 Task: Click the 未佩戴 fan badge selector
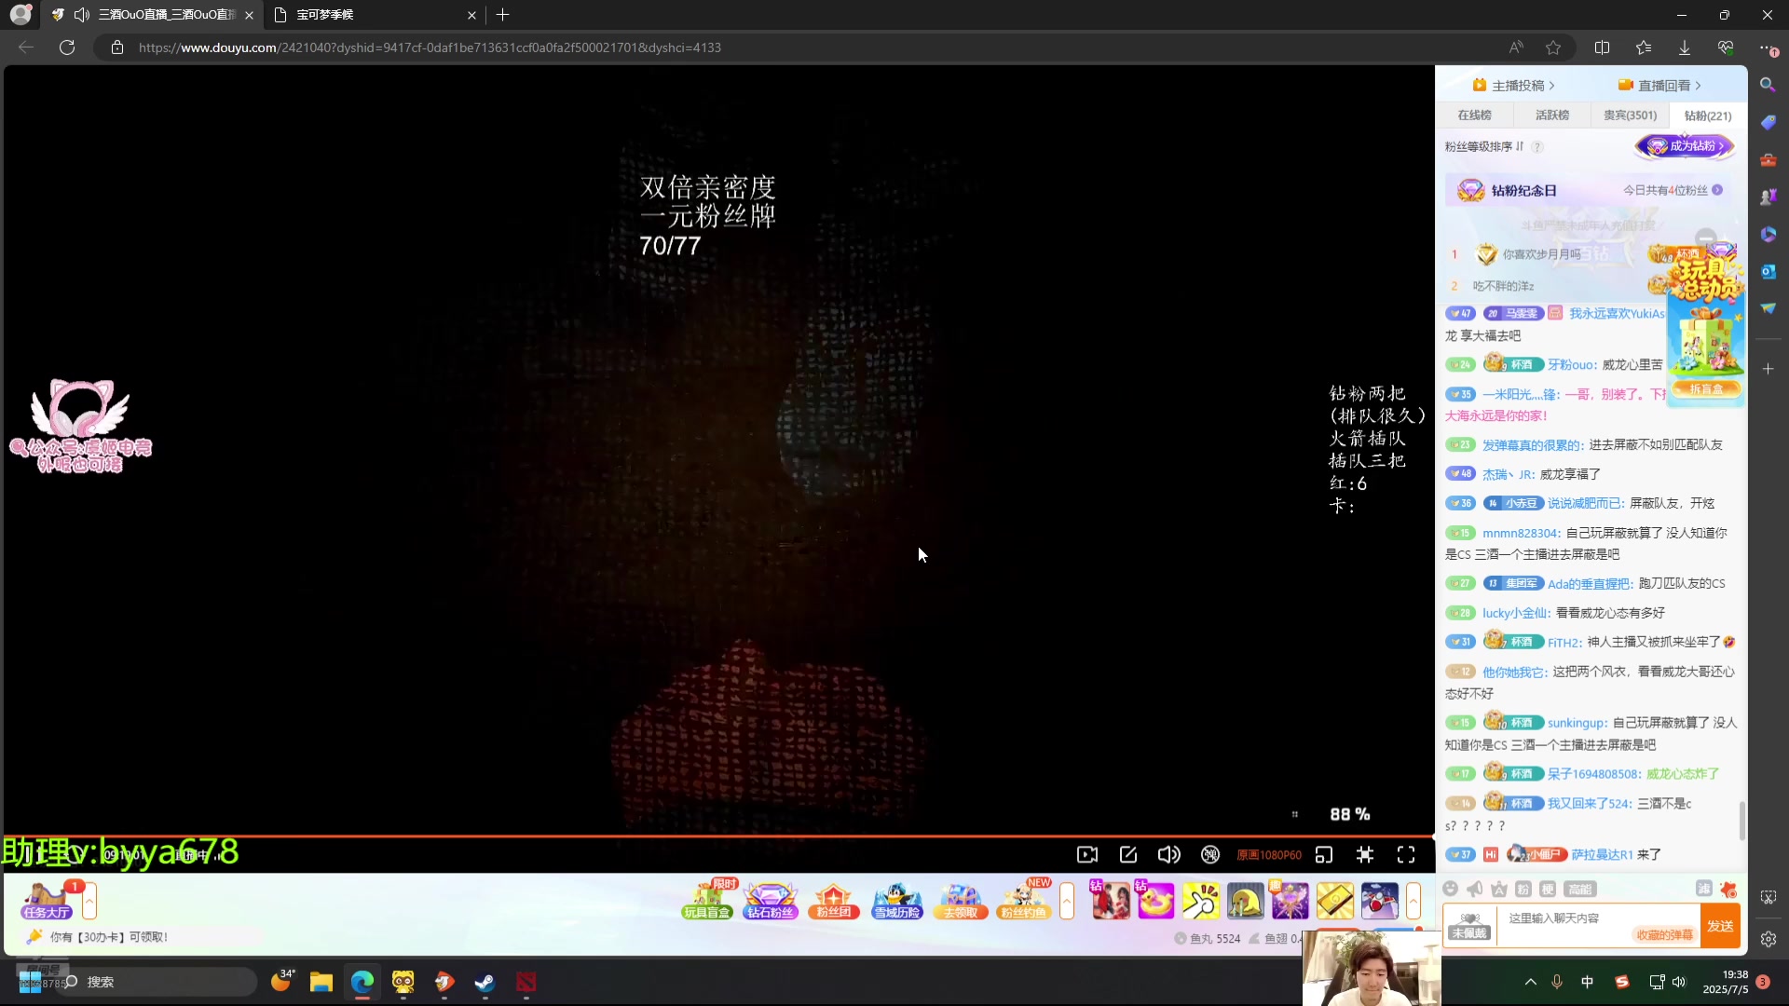pos(1470,926)
